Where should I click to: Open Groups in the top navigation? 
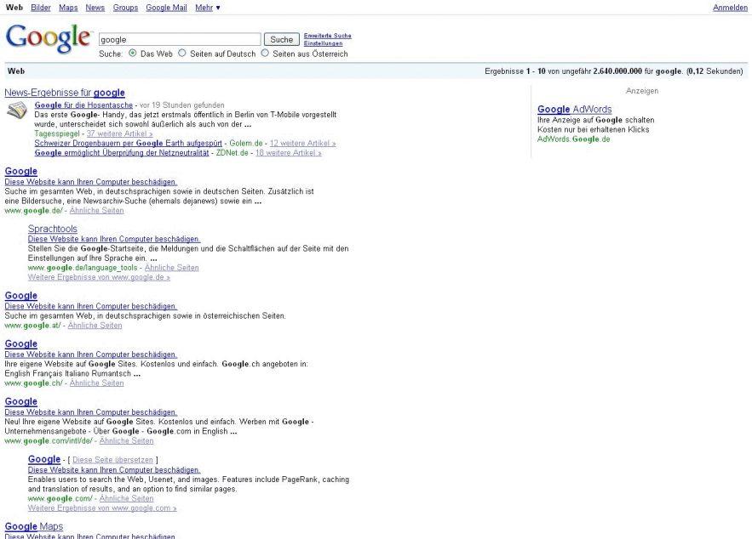tap(125, 8)
